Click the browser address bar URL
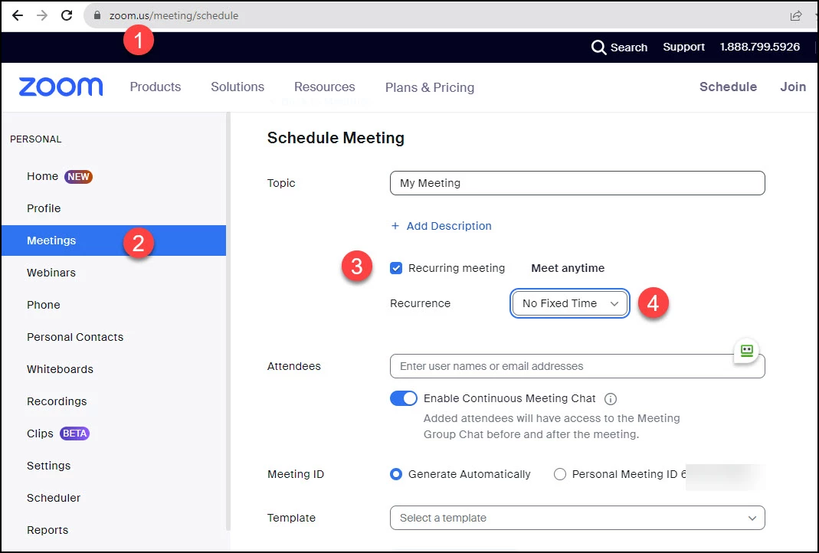Image resolution: width=819 pixels, height=553 pixels. [x=173, y=15]
